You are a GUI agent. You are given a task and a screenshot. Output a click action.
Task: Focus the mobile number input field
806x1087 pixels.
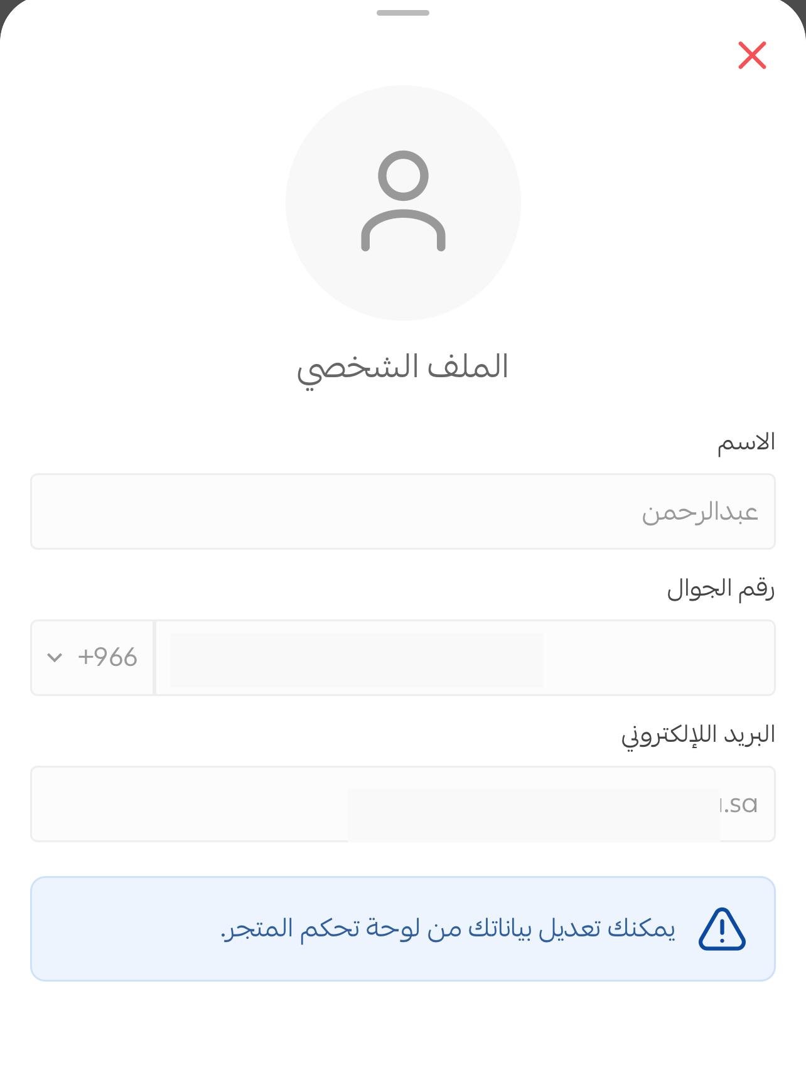click(465, 658)
